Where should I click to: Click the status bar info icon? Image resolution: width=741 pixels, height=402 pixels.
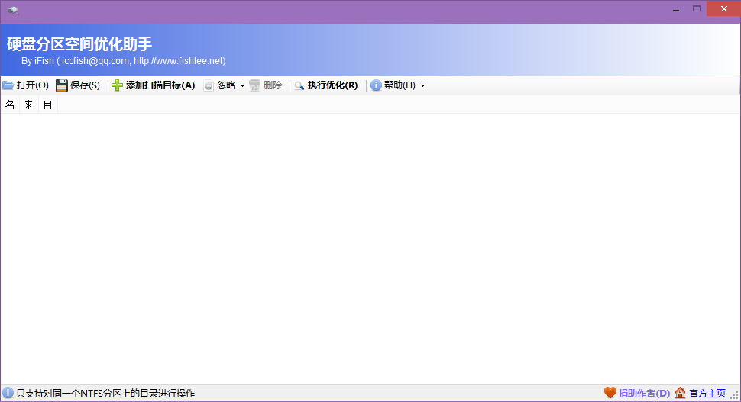coord(8,393)
